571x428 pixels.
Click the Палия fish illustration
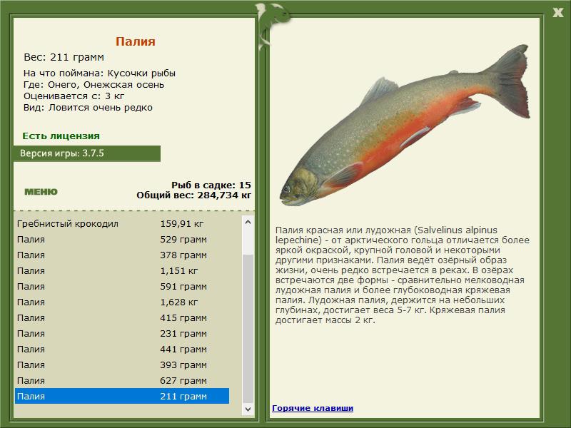point(405,125)
